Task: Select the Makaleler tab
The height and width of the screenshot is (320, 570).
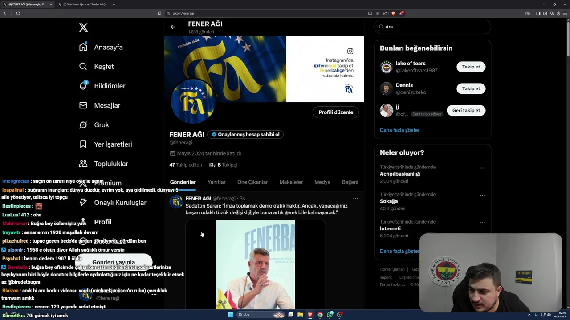Action: pos(291,182)
